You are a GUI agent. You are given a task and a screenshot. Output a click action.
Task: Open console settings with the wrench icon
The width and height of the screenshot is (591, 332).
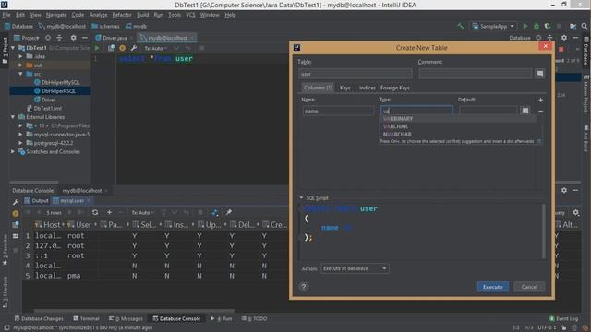click(x=134, y=48)
